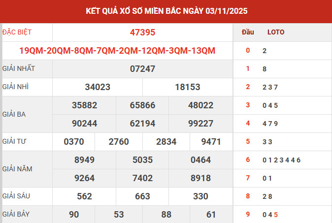Click sixth prize number 663
This screenshot has height=223, width=332.
click(x=142, y=196)
